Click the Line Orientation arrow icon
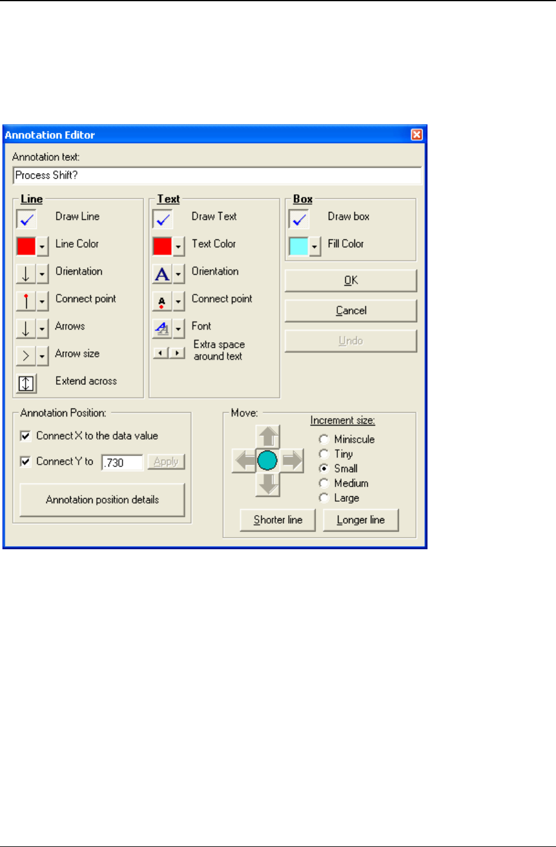This screenshot has height=847, width=556. (26, 274)
